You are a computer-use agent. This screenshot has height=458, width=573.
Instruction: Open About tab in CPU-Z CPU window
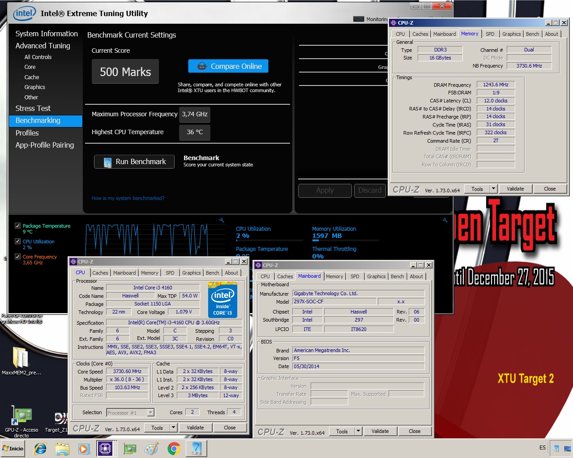(231, 273)
